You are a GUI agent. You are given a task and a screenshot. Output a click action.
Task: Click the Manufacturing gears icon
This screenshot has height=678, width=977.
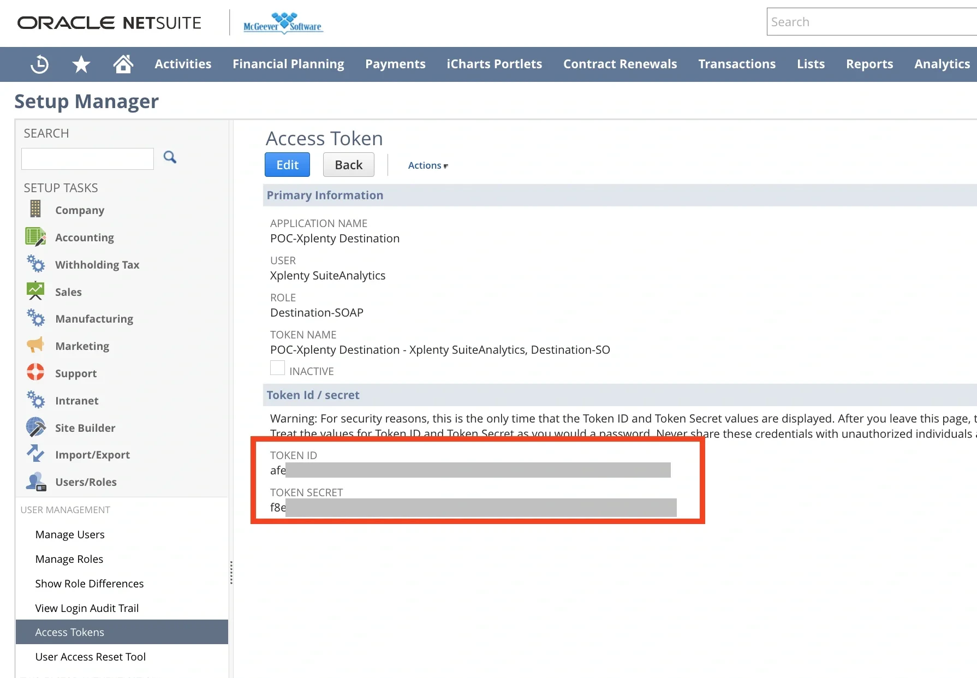point(35,318)
